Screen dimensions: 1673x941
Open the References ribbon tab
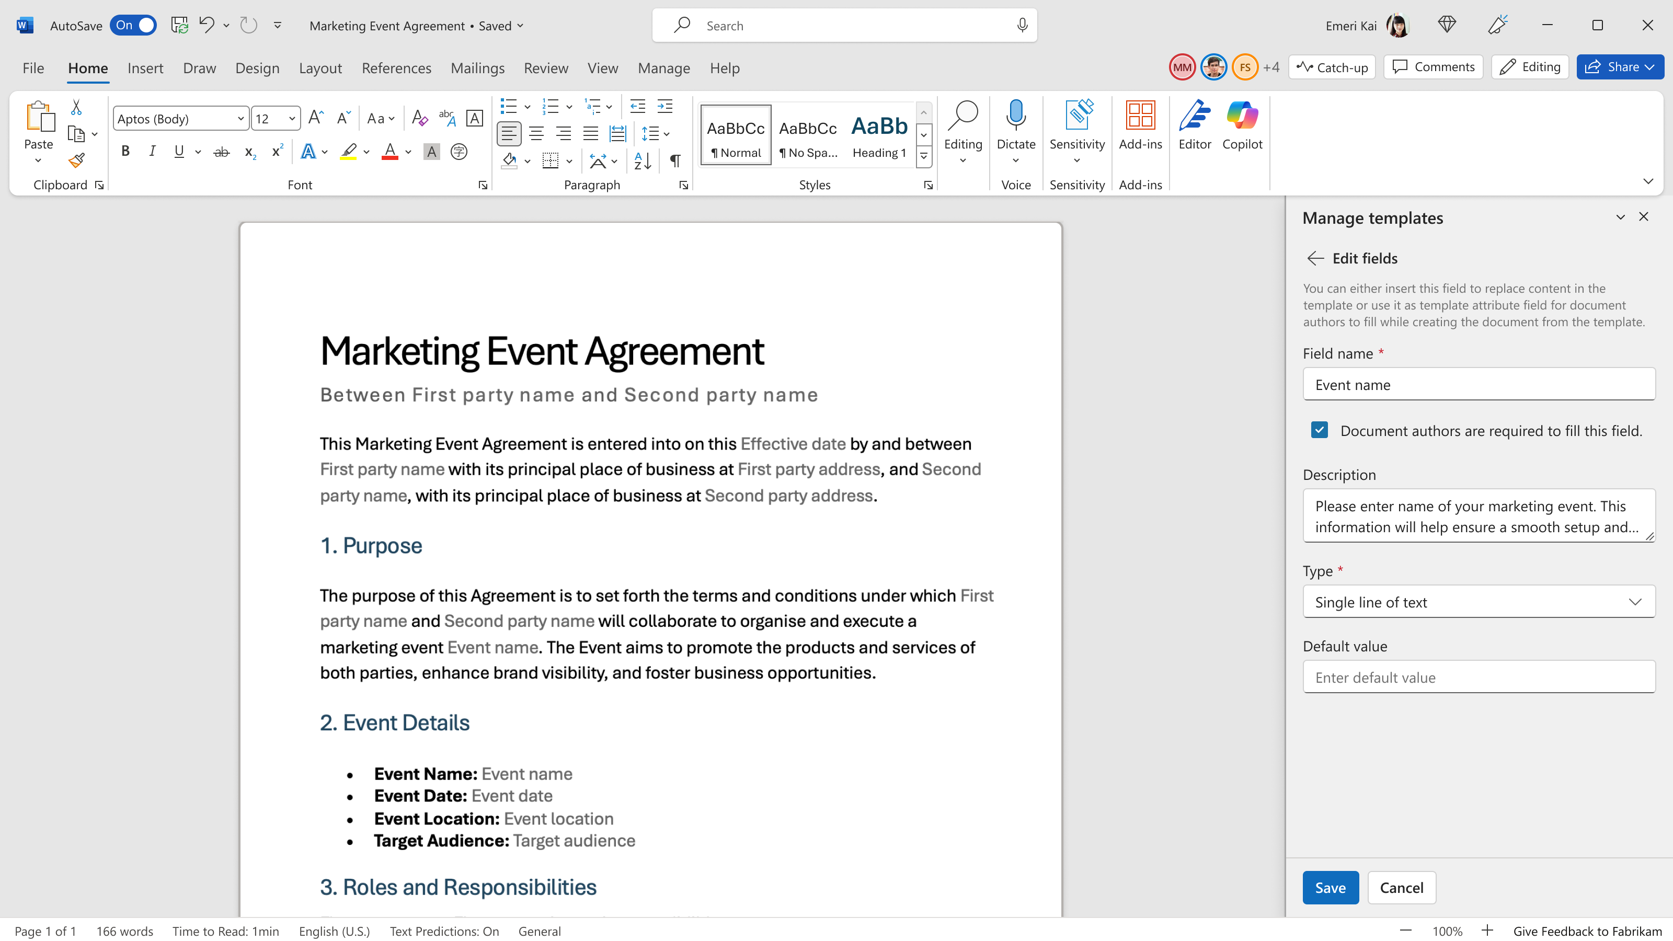pos(396,68)
